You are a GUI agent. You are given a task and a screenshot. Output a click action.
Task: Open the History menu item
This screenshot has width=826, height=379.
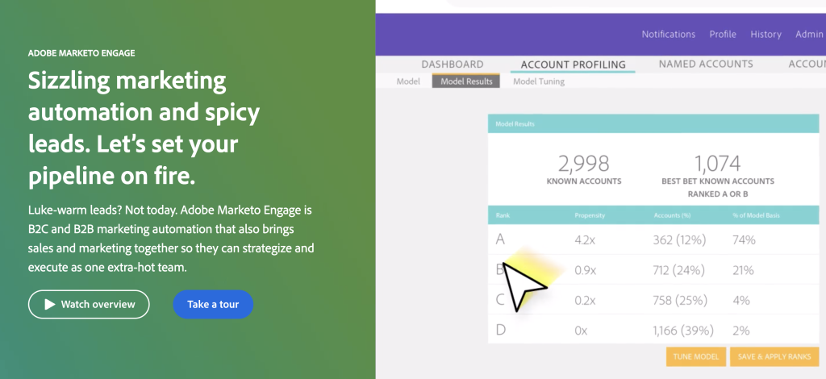pyautogui.click(x=766, y=34)
